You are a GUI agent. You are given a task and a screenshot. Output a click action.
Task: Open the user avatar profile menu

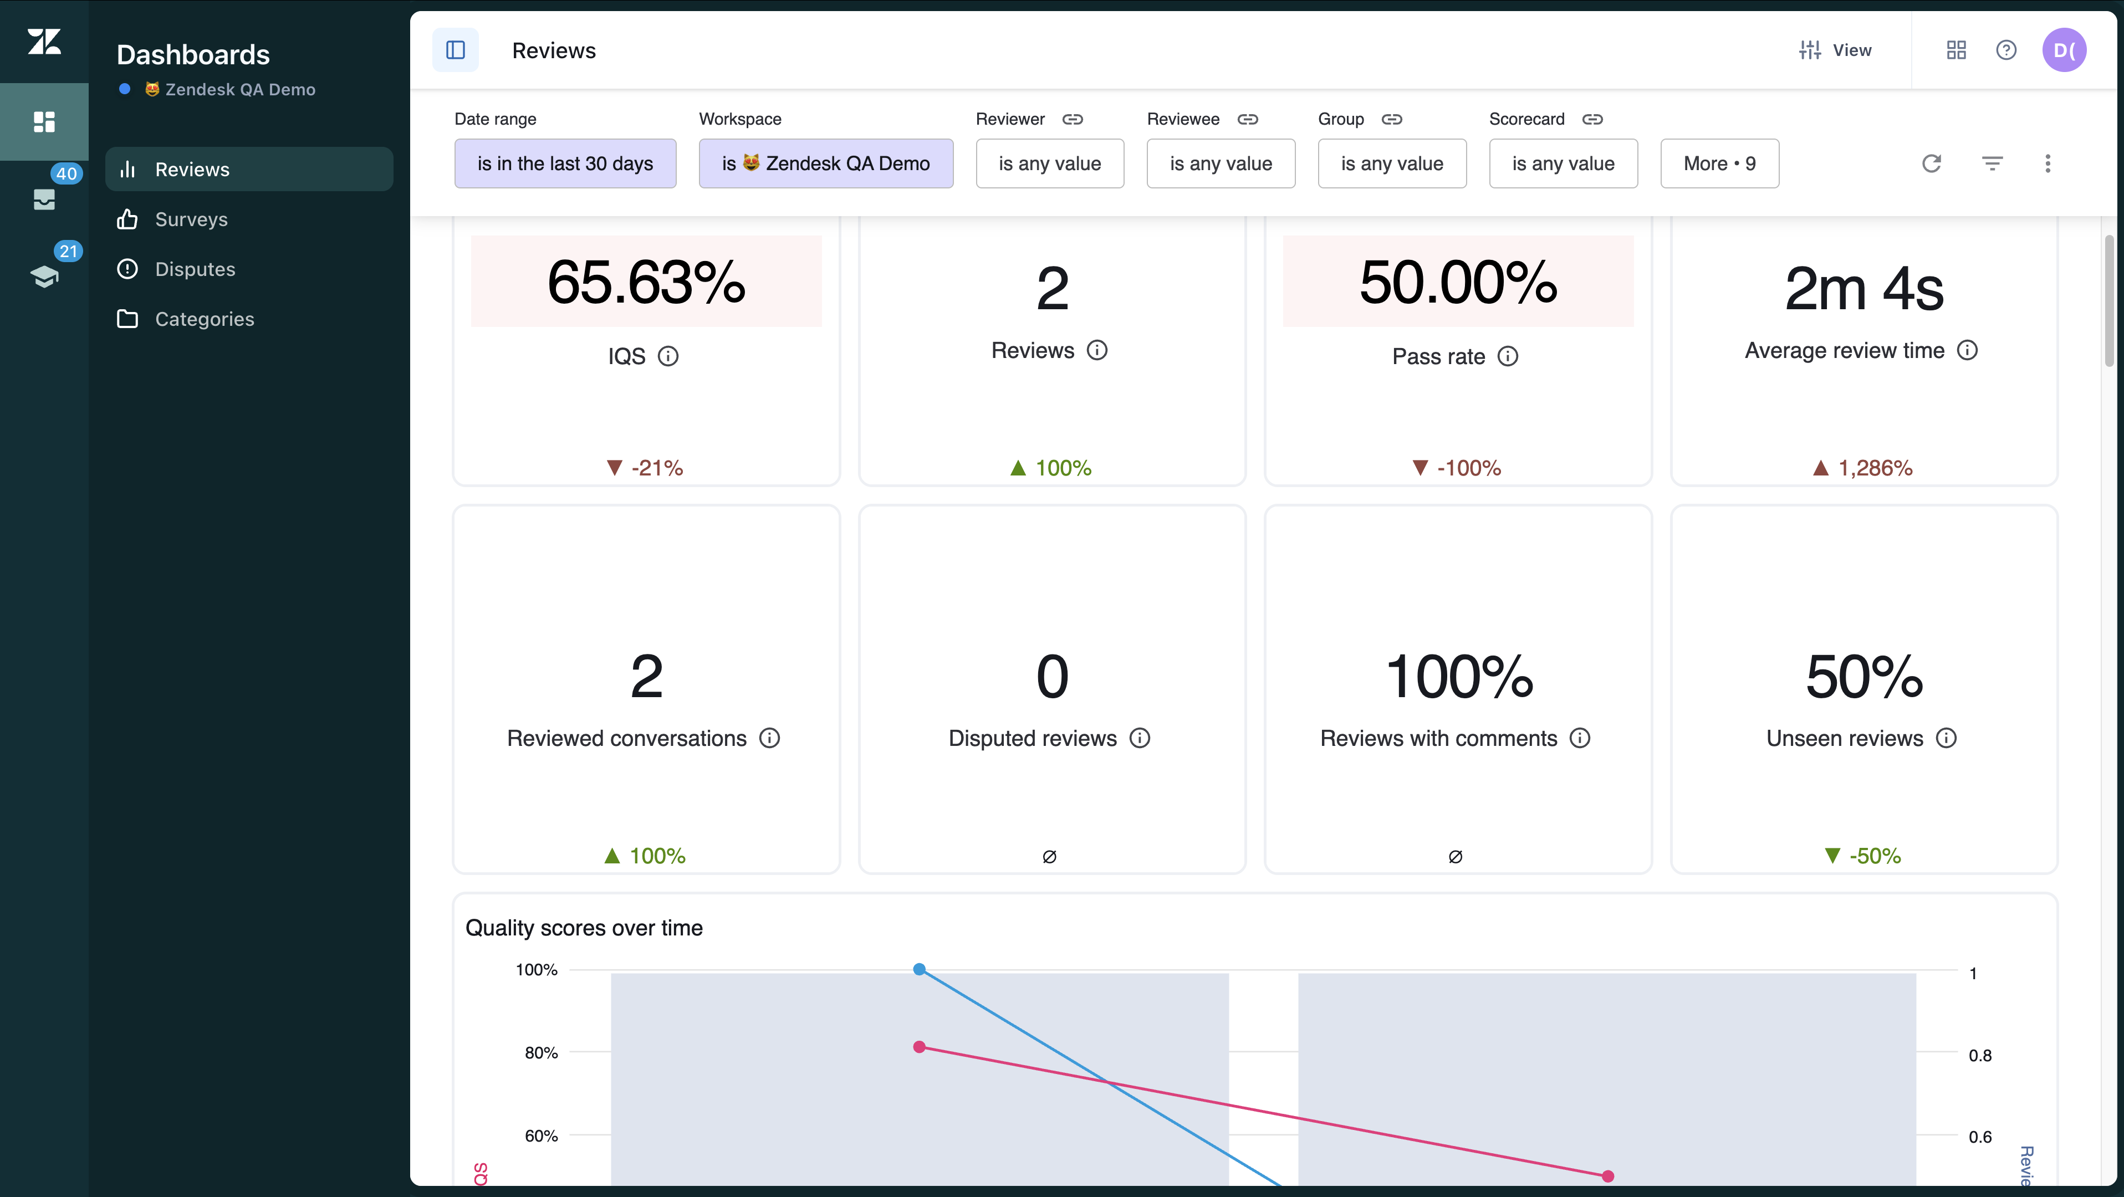(x=2064, y=50)
